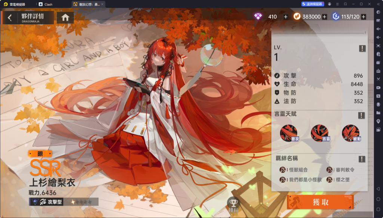Select the 怪獸組合 bond
This screenshot has width=383, height=218.
pos(294,170)
